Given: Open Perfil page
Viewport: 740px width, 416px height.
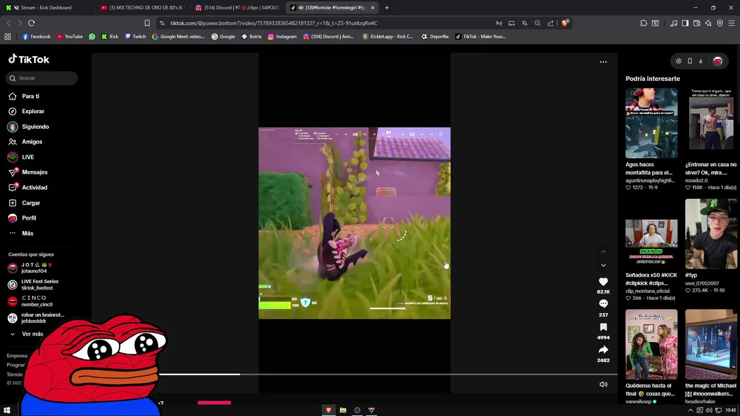Looking at the screenshot, I should click(22, 218).
